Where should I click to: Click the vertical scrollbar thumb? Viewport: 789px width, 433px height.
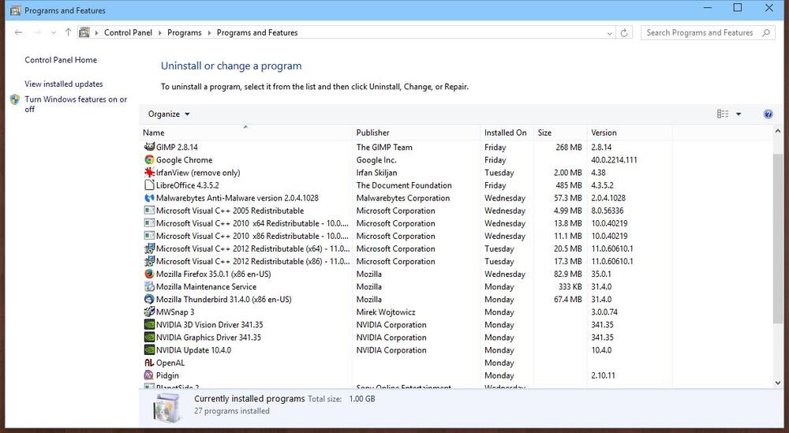click(x=778, y=239)
